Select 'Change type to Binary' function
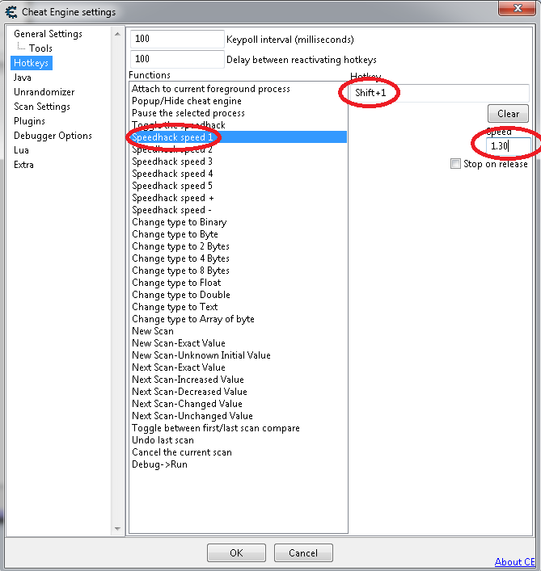The height and width of the screenshot is (571, 541). (x=239, y=222)
